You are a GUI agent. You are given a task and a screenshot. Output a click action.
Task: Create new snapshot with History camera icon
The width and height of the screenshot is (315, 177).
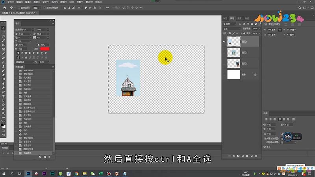pyautogui.click(x=44, y=157)
